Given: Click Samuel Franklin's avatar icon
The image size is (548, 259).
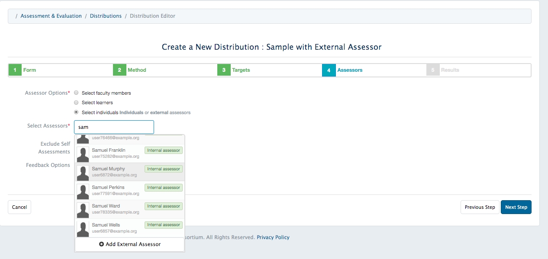Looking at the screenshot, I should pos(83,154).
